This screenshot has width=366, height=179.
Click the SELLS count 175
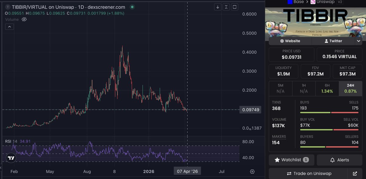[355, 108]
